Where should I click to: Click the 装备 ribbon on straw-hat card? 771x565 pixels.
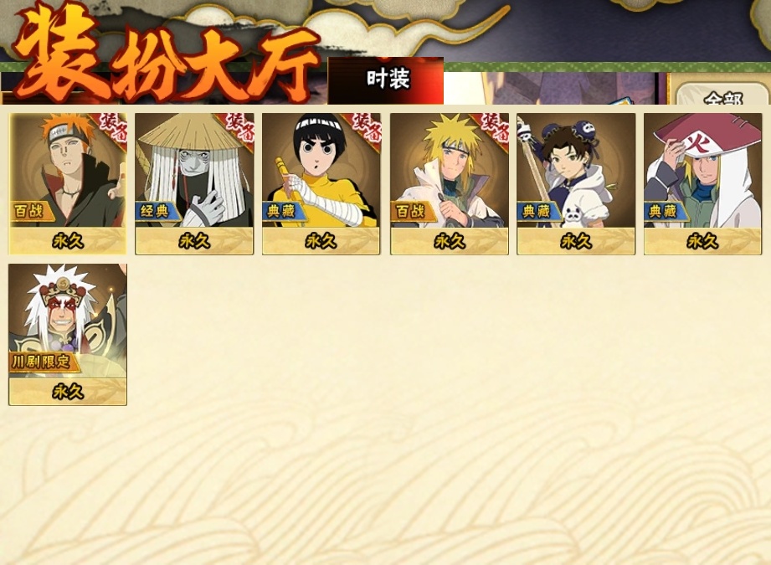[x=240, y=127]
